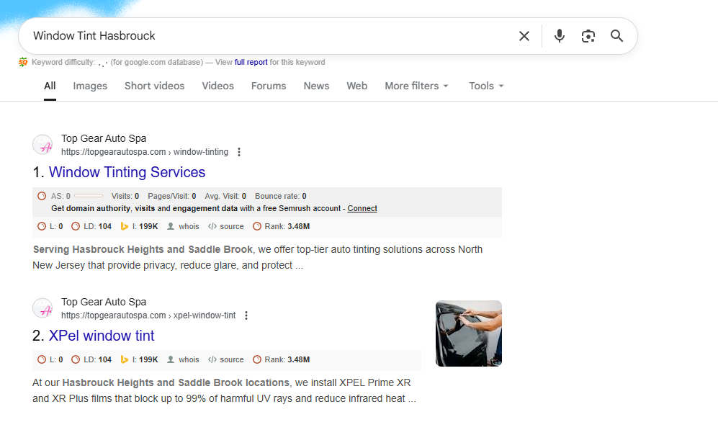Screen dimensions: 718x430
Task: Click the voice search microphone icon
Action: (x=560, y=36)
